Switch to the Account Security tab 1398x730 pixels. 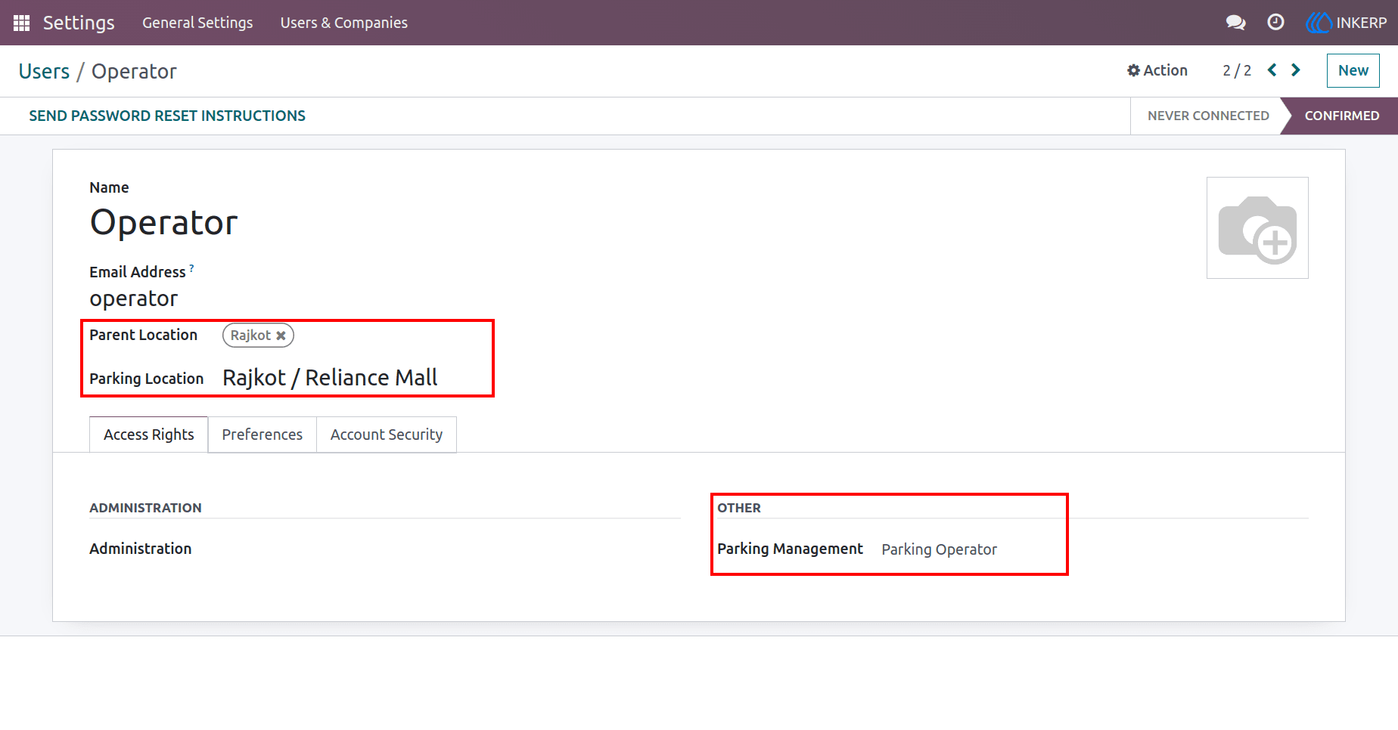click(387, 435)
